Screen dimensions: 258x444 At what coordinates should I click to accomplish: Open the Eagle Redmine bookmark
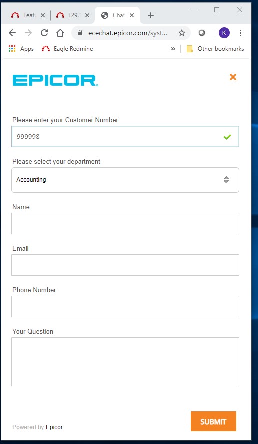click(67, 49)
